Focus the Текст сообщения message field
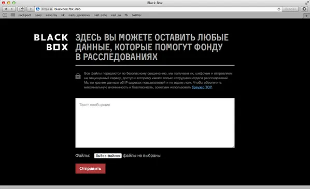This screenshot has height=189, width=310. pos(155,123)
